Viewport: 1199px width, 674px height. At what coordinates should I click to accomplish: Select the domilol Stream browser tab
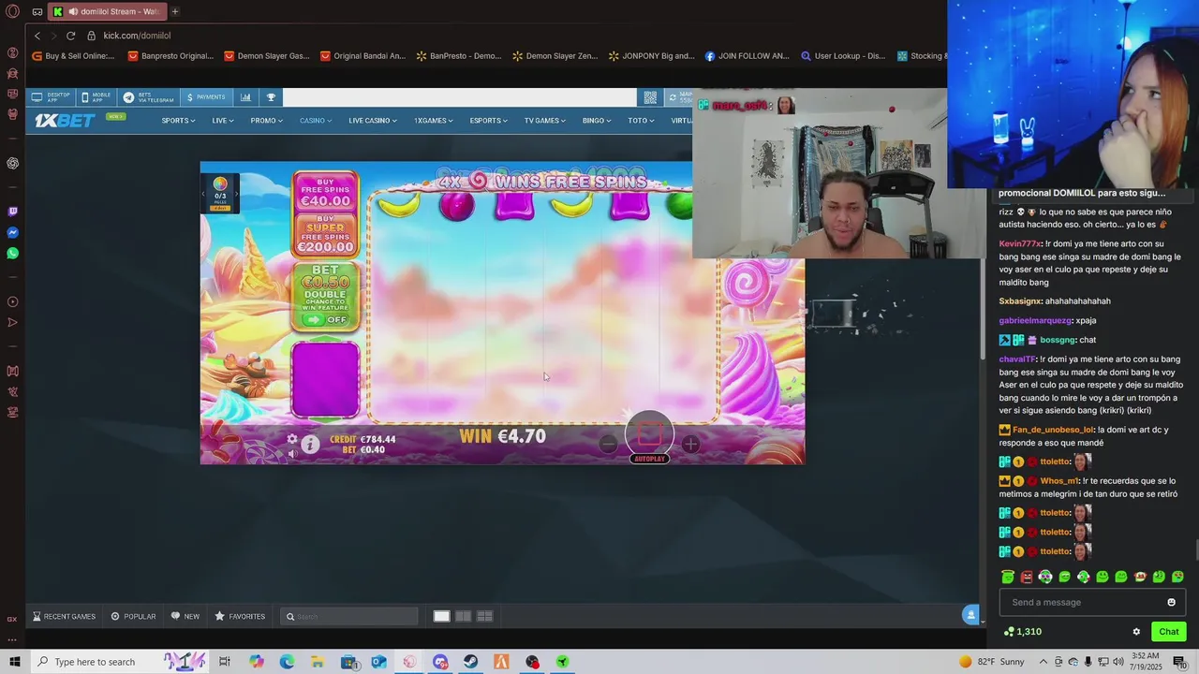pos(107,11)
